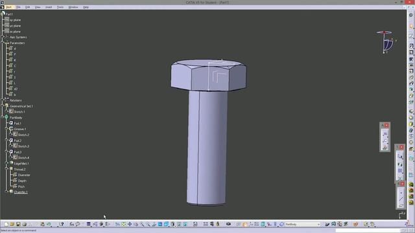Open the Insert menu

tap(49, 7)
